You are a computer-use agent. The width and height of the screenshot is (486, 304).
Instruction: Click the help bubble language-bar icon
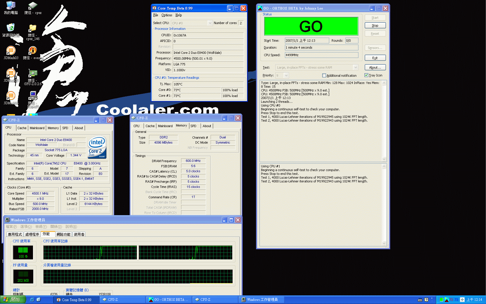tap(426, 300)
